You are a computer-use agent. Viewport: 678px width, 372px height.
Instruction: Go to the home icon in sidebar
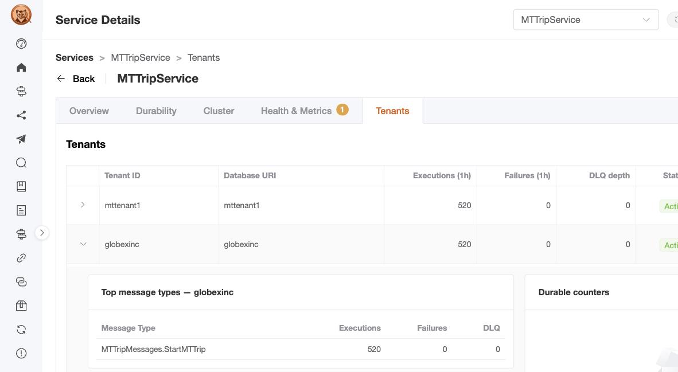(21, 68)
